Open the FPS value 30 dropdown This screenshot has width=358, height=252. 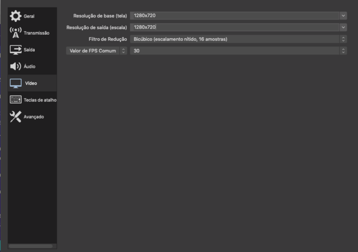[238, 51]
